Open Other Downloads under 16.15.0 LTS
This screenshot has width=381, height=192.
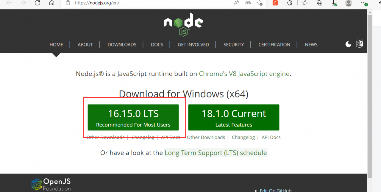(x=105, y=138)
